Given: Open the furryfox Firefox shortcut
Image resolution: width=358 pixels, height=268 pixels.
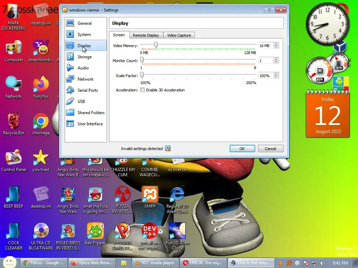Looking at the screenshot, I should pyautogui.click(x=41, y=88).
